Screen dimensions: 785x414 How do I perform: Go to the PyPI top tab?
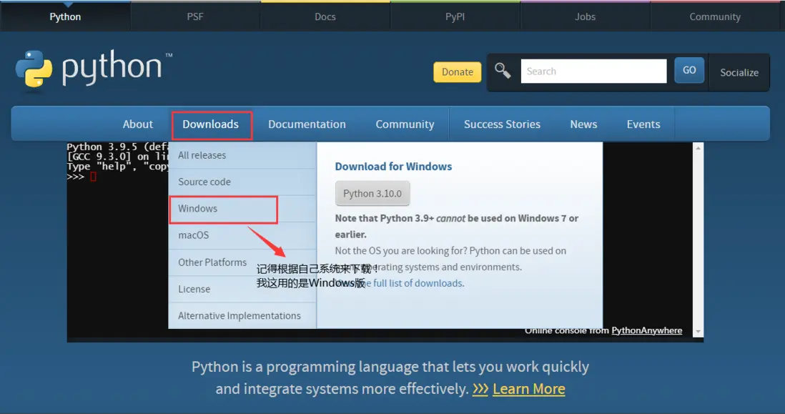tap(455, 16)
